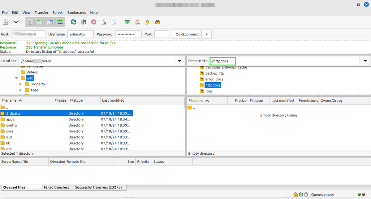Image resolution: width=371 pixels, height=199 pixels.
Task: Click the Port input field
Action: (x=162, y=34)
